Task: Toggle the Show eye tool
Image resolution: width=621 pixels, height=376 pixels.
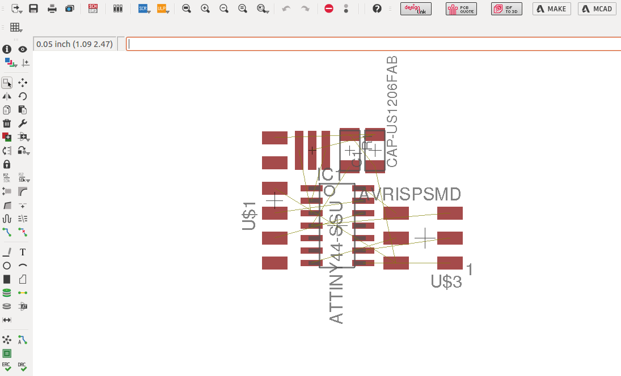Action: coord(23,49)
